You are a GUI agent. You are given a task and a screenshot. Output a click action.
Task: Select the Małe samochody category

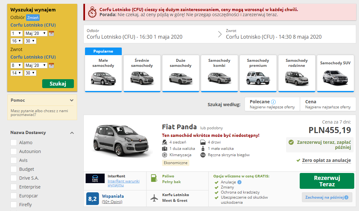point(103,73)
